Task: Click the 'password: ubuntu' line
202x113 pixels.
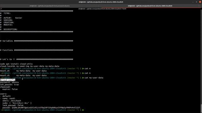Action: 9,82
